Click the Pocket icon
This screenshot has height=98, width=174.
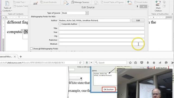pyautogui.click(x=142, y=63)
